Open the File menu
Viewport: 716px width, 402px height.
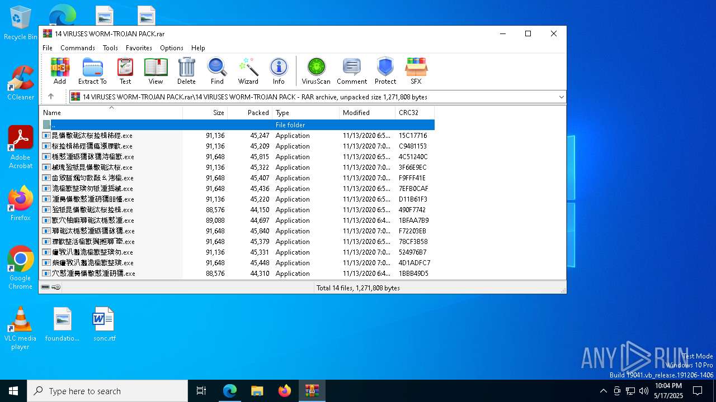[x=48, y=48]
